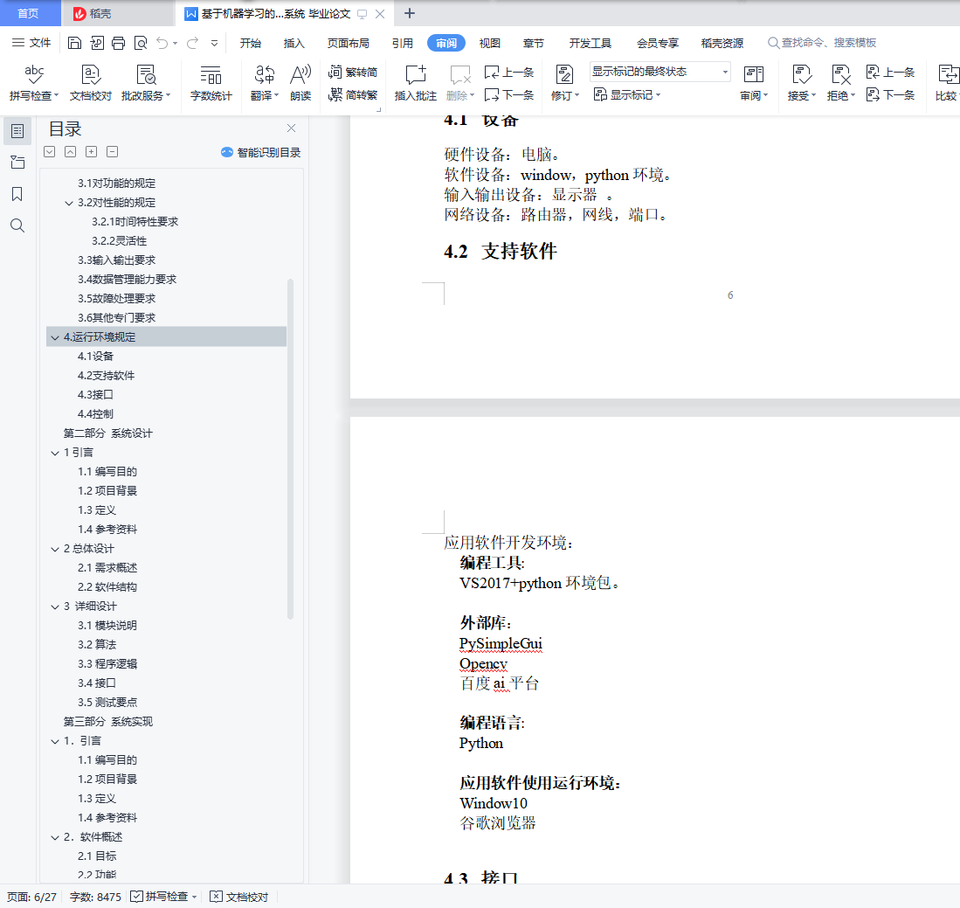Screen dimensions: 960x908
Task: Click the Print icon in quick toolbar
Action: click(118, 43)
